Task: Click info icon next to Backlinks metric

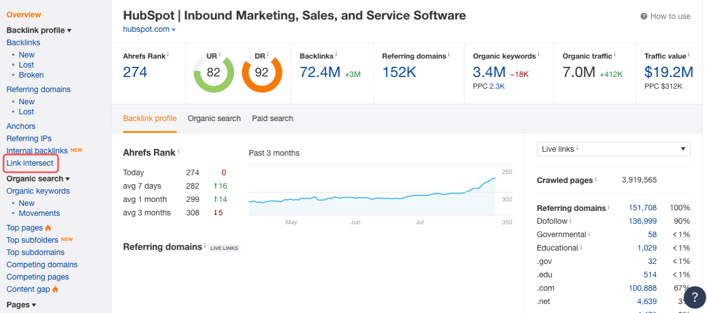Action: click(x=336, y=55)
